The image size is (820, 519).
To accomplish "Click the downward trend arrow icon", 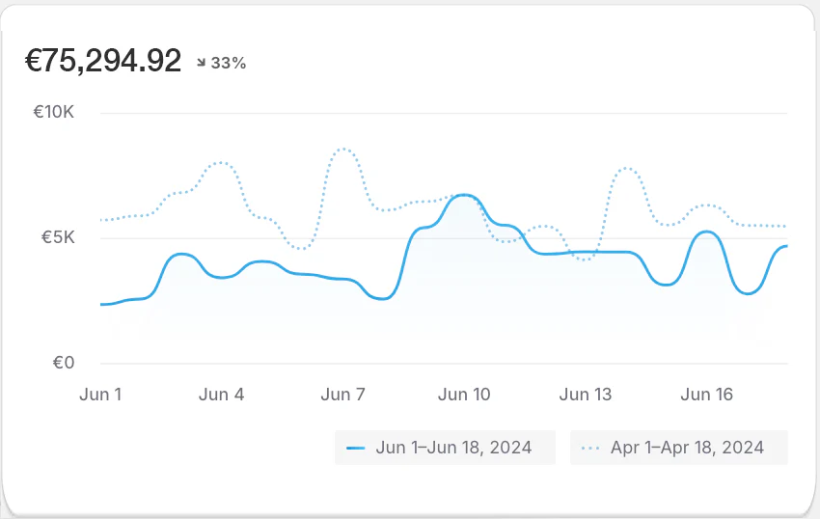I will point(201,63).
